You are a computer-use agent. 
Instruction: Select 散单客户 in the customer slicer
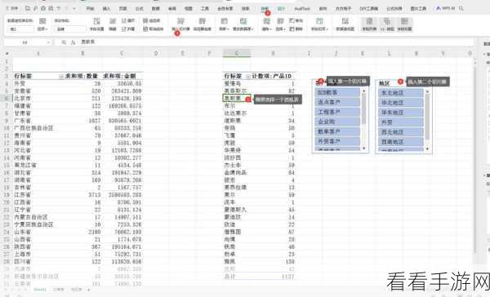pyautogui.click(x=337, y=131)
